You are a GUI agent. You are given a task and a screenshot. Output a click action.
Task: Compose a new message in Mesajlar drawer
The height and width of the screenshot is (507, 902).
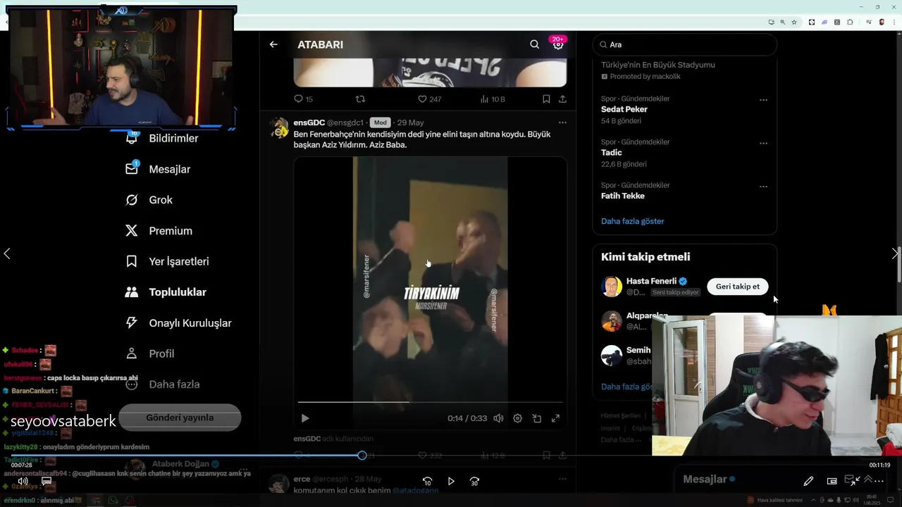point(850,479)
